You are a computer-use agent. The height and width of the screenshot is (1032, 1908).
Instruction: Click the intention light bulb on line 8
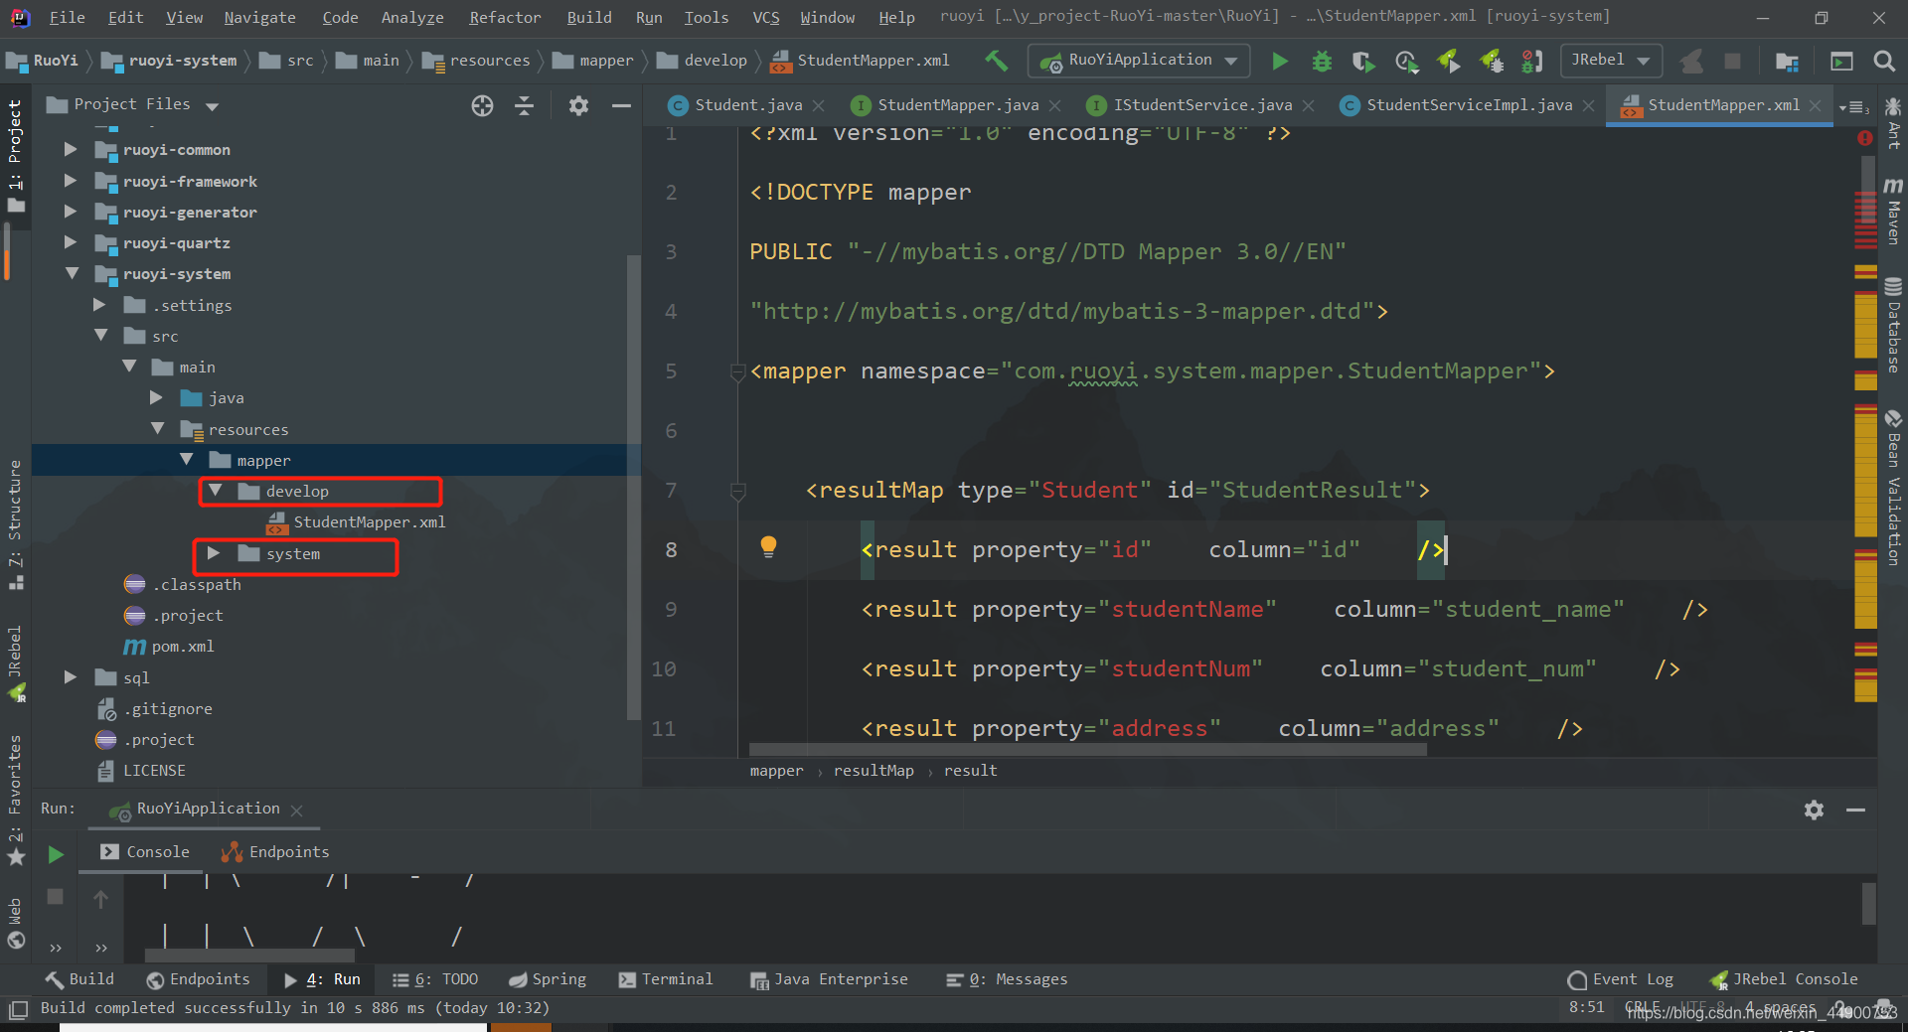coord(768,547)
